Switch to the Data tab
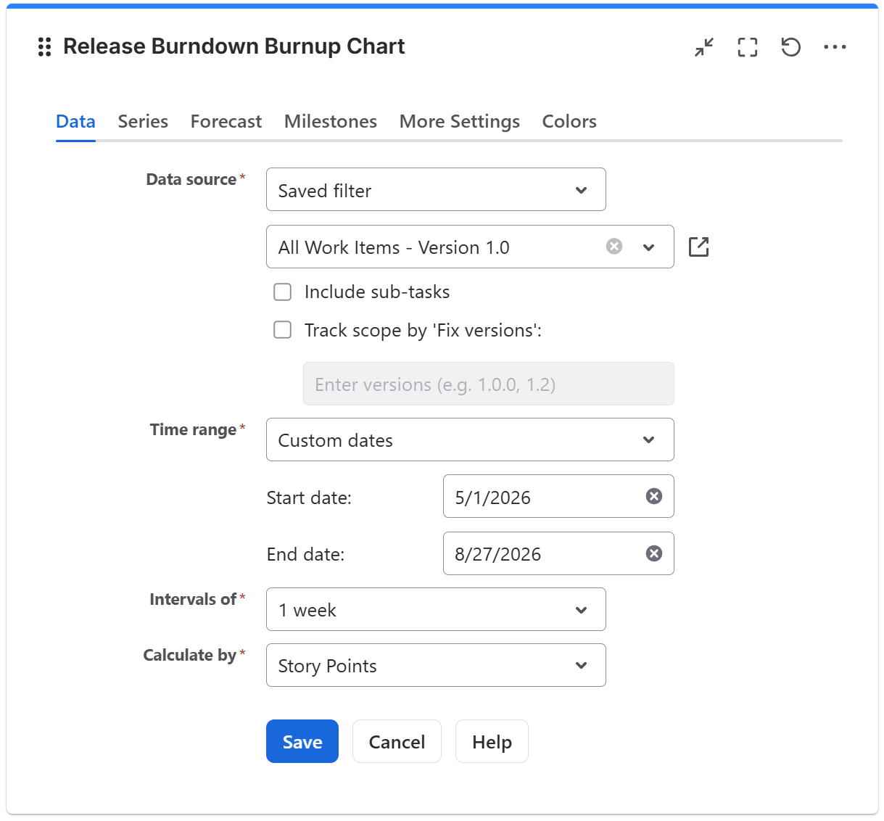Viewport: 884px width, 821px height. [x=75, y=121]
